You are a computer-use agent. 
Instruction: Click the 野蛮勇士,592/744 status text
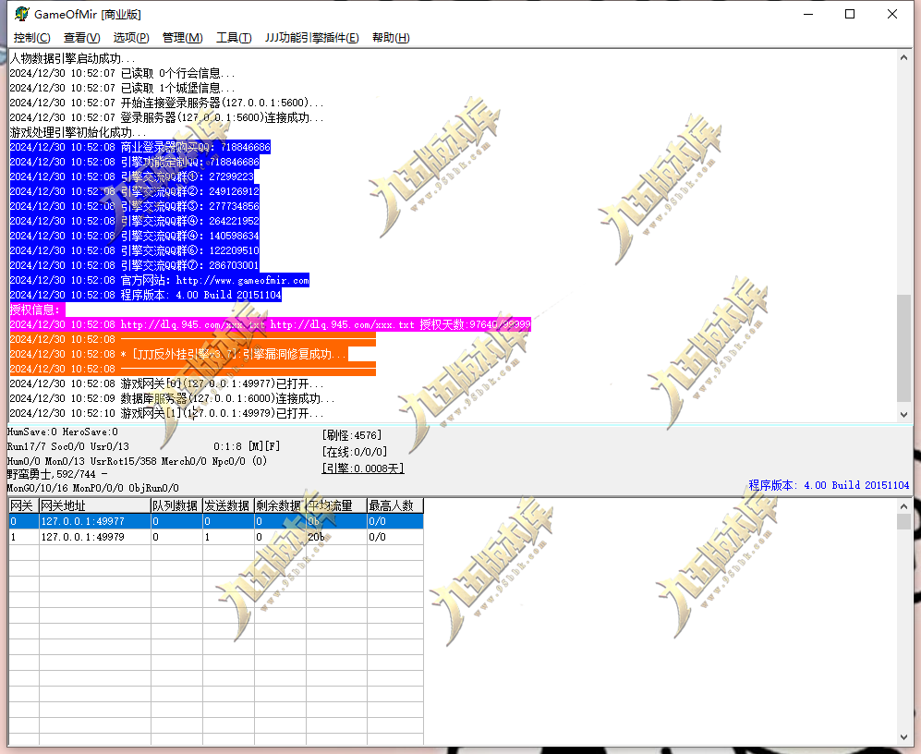click(x=57, y=474)
